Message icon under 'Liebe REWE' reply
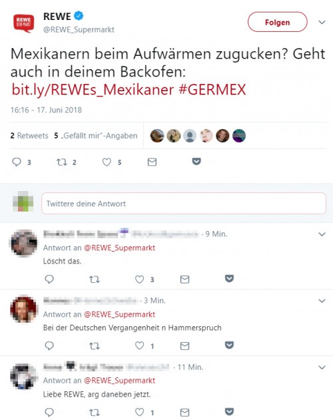The height and width of the screenshot is (420, 333). coord(184,412)
